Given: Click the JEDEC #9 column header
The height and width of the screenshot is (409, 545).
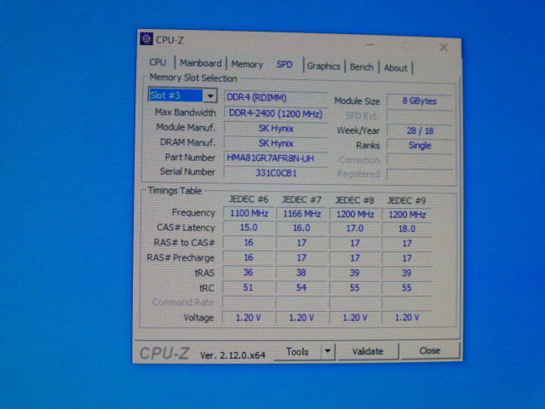Looking at the screenshot, I should coord(406,201).
